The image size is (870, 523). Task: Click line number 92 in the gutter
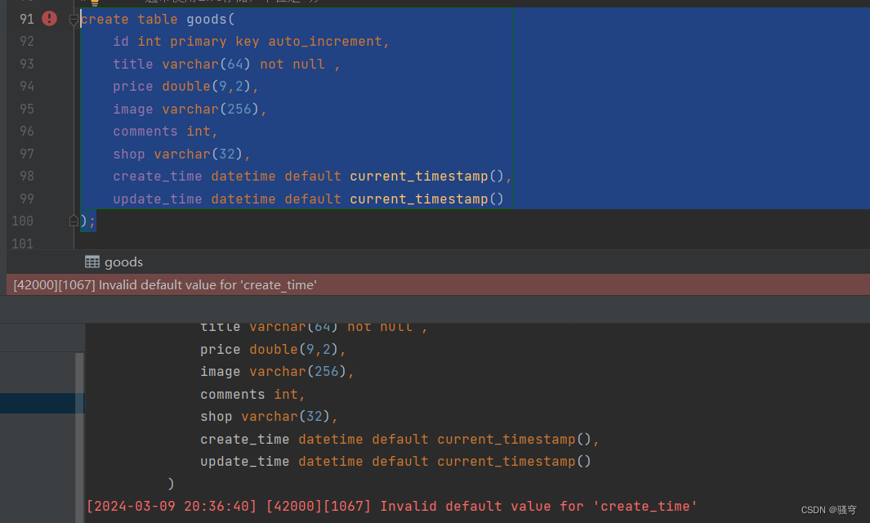(27, 42)
